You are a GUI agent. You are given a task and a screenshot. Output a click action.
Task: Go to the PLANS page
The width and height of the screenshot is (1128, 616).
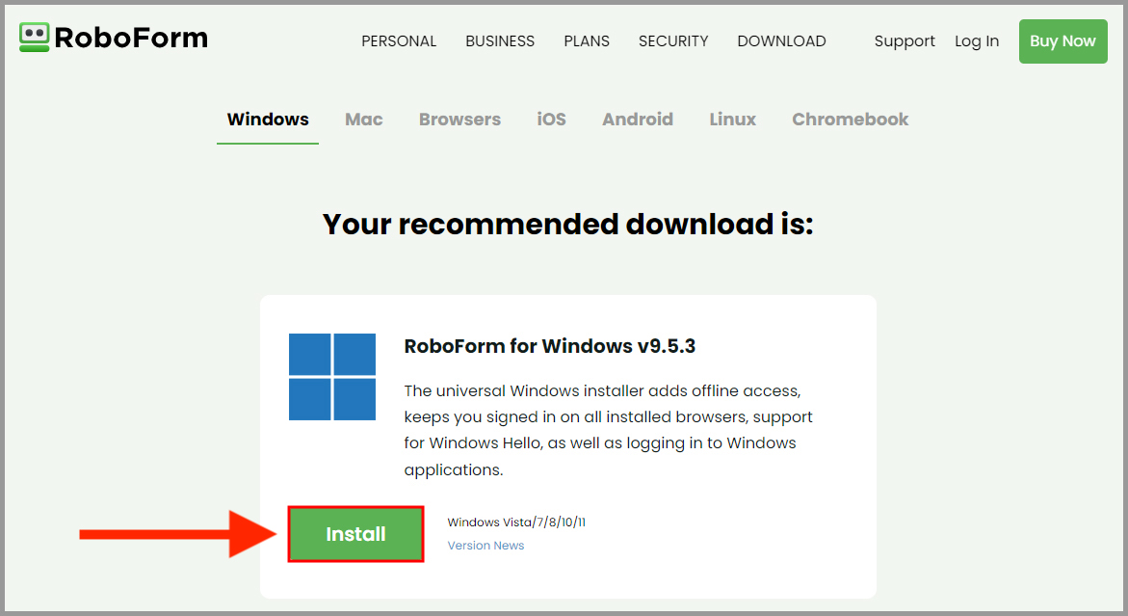[587, 41]
